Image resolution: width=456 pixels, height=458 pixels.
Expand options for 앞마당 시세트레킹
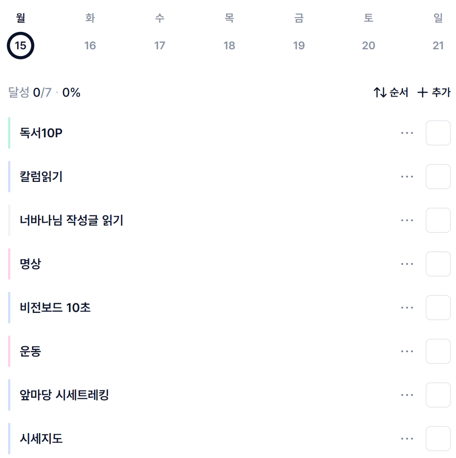pyautogui.click(x=407, y=395)
